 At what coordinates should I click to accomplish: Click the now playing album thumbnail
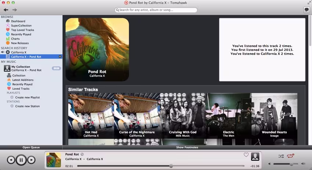tap(54, 160)
